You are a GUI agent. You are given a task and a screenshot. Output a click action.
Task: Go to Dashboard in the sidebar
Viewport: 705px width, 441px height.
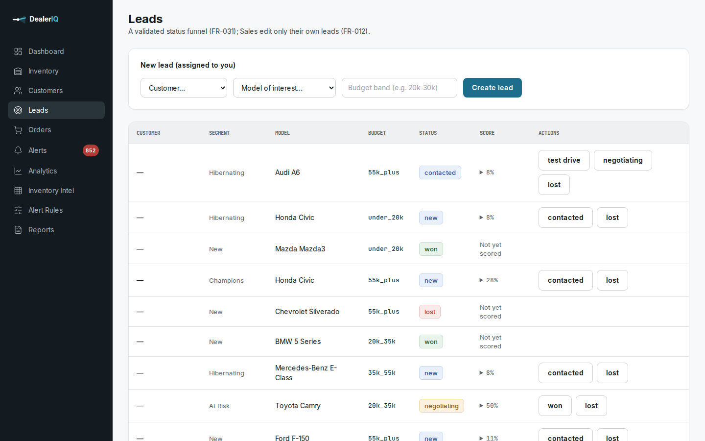56,51
